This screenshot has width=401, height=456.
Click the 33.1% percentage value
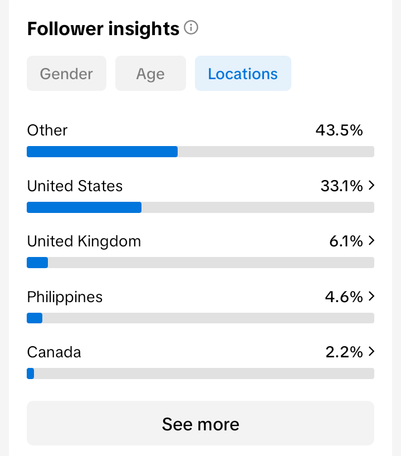click(341, 186)
